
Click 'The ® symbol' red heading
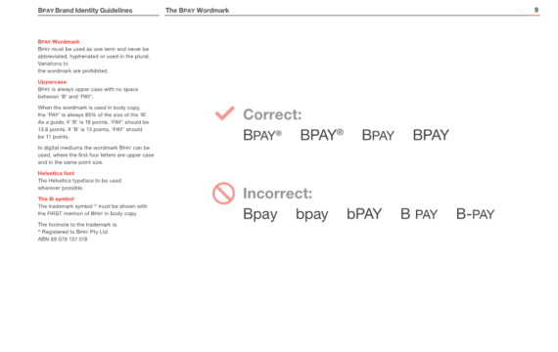(56, 198)
